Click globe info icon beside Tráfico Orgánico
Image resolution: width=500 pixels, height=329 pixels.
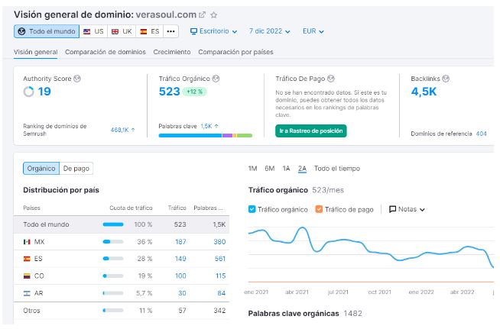(x=216, y=79)
